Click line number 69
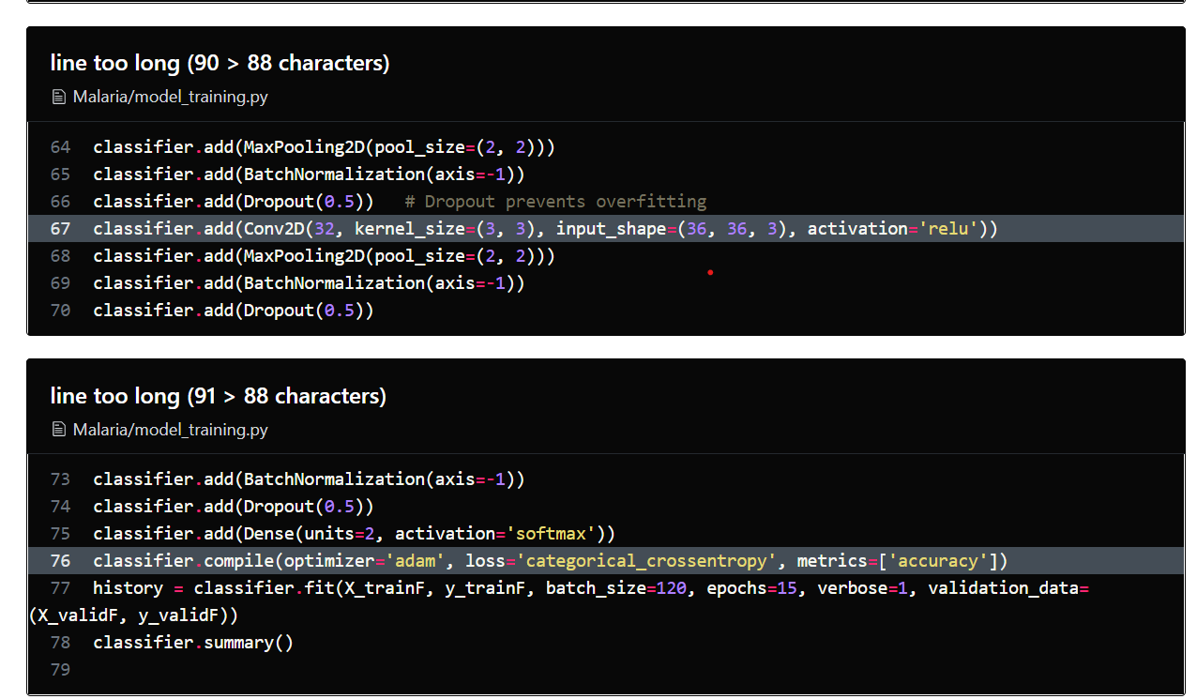This screenshot has height=699, width=1197. [x=60, y=283]
